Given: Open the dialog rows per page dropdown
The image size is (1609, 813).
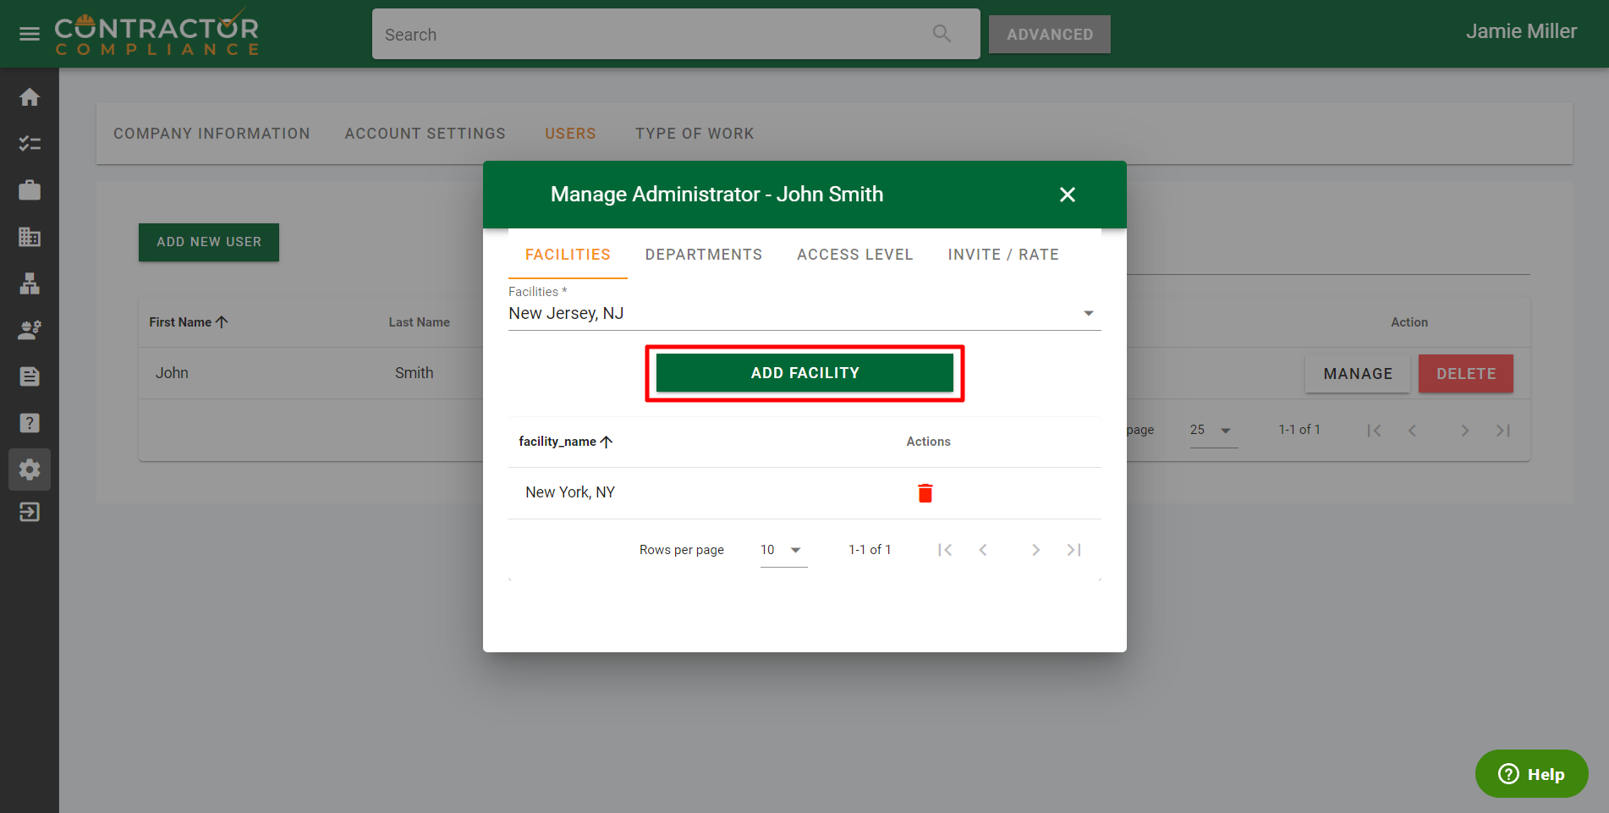Looking at the screenshot, I should pos(783,550).
